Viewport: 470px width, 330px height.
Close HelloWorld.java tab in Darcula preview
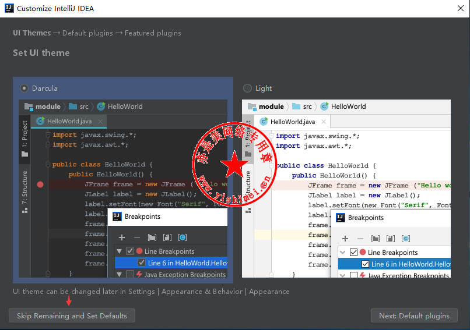[x=100, y=122]
